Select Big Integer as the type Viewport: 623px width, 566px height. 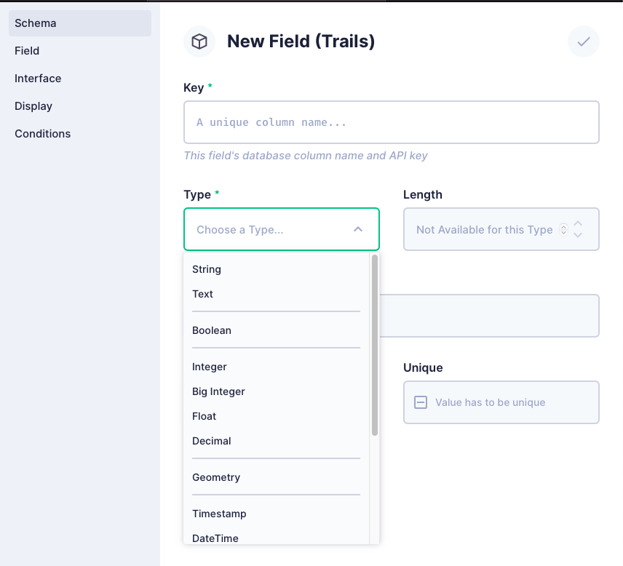click(218, 391)
